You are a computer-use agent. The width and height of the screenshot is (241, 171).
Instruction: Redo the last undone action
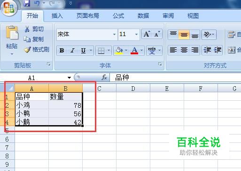pos(52,3)
